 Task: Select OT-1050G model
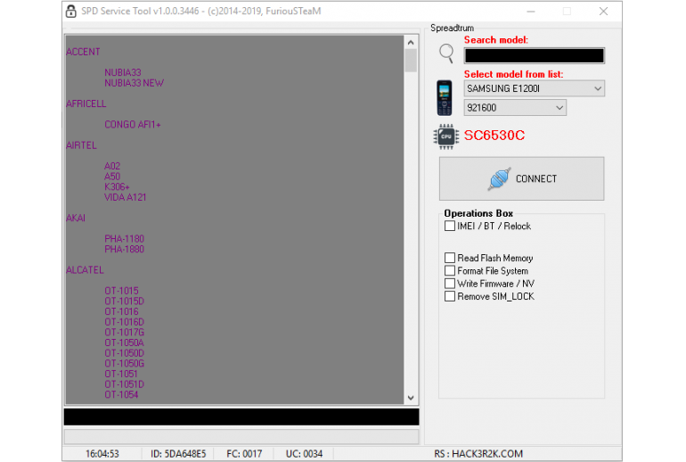point(124,364)
